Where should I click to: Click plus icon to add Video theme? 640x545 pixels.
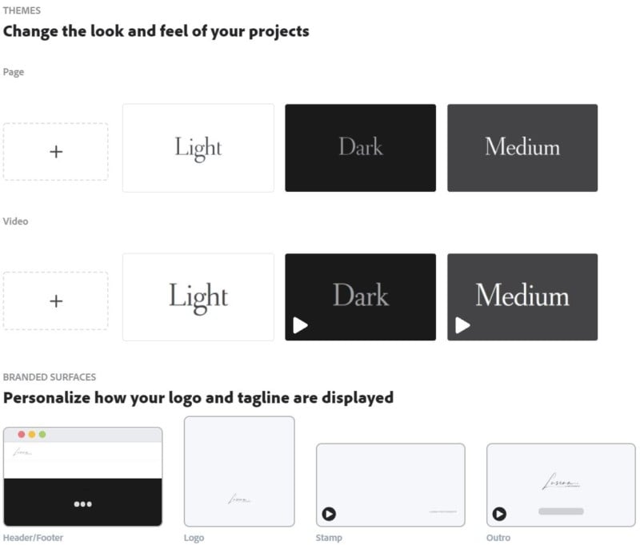click(56, 300)
